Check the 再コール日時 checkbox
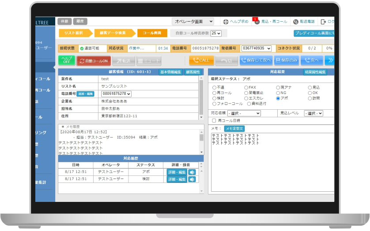 pyautogui.click(x=215, y=120)
